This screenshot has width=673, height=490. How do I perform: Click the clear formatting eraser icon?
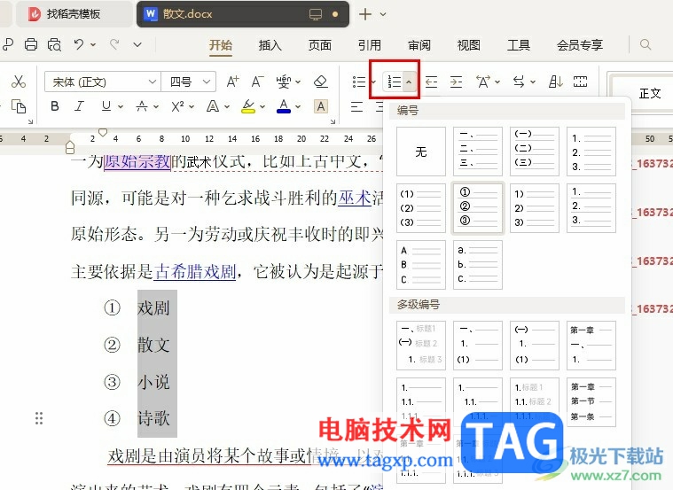321,82
